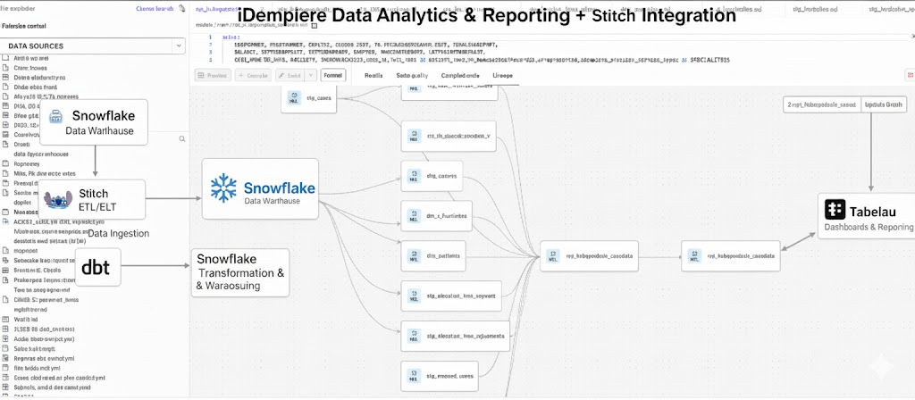Click the file icon beside 'Dreeti'
Image resolution: width=915 pixels, height=400 pixels.
(6, 144)
